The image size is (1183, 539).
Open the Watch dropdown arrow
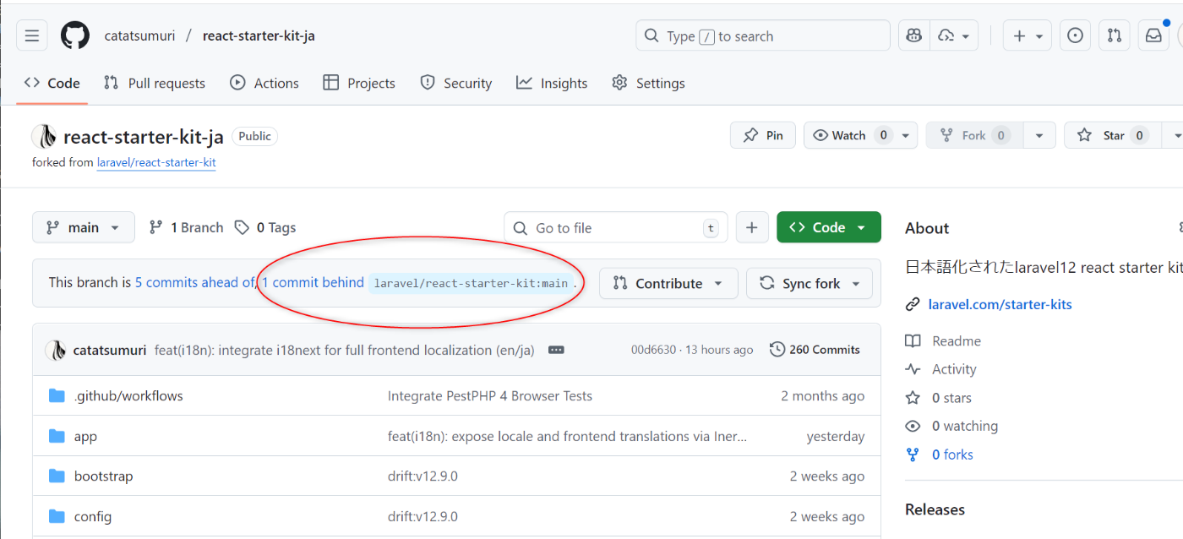click(x=906, y=135)
